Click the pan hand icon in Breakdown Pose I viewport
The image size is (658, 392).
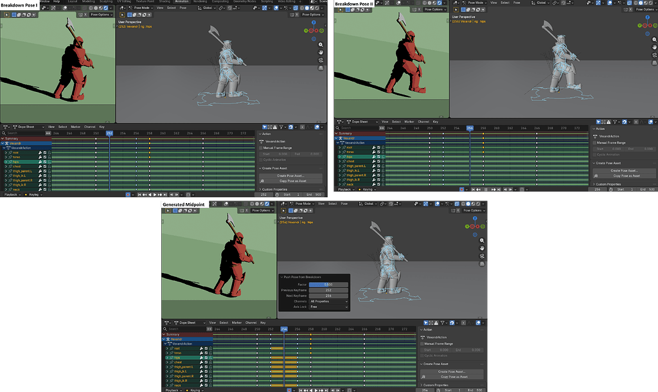(321, 52)
